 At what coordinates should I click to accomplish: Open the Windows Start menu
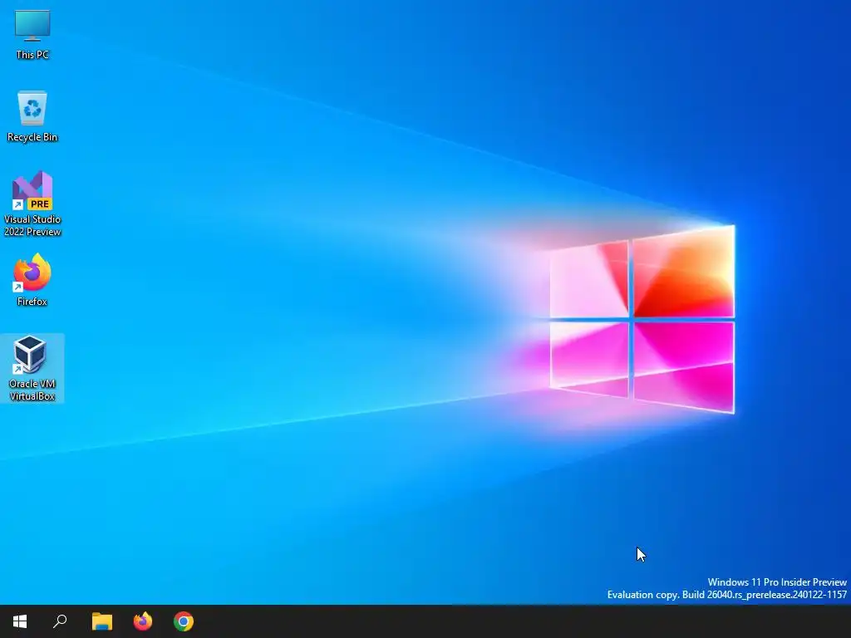point(20,621)
